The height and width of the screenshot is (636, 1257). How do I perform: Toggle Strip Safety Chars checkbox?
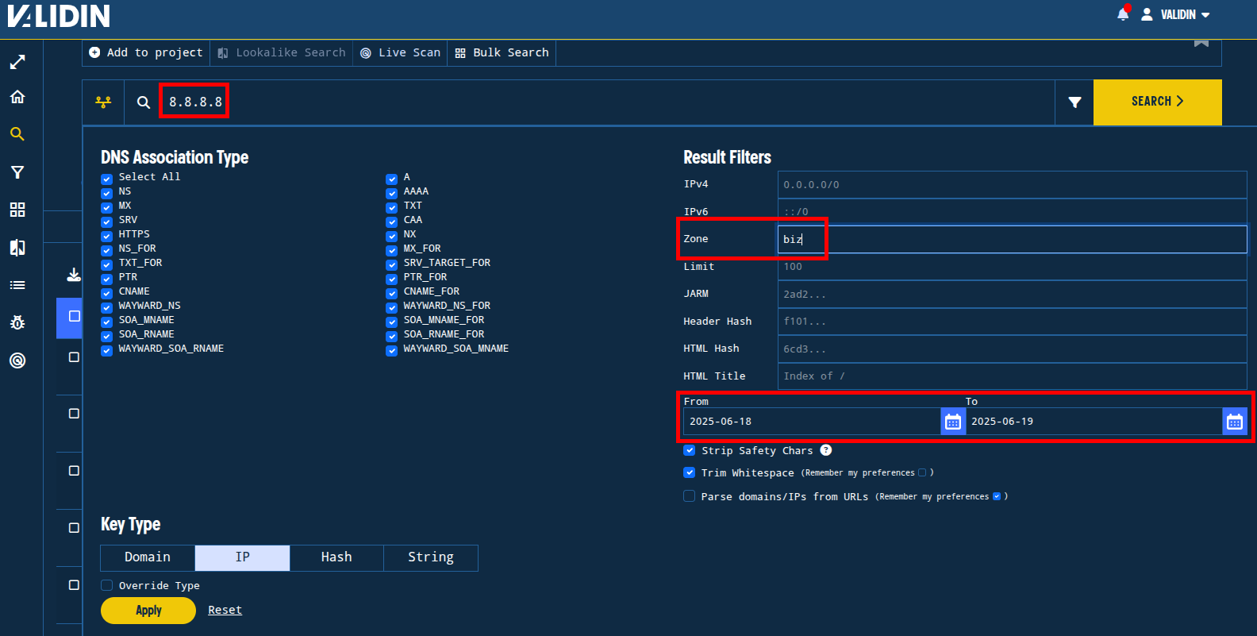(689, 450)
